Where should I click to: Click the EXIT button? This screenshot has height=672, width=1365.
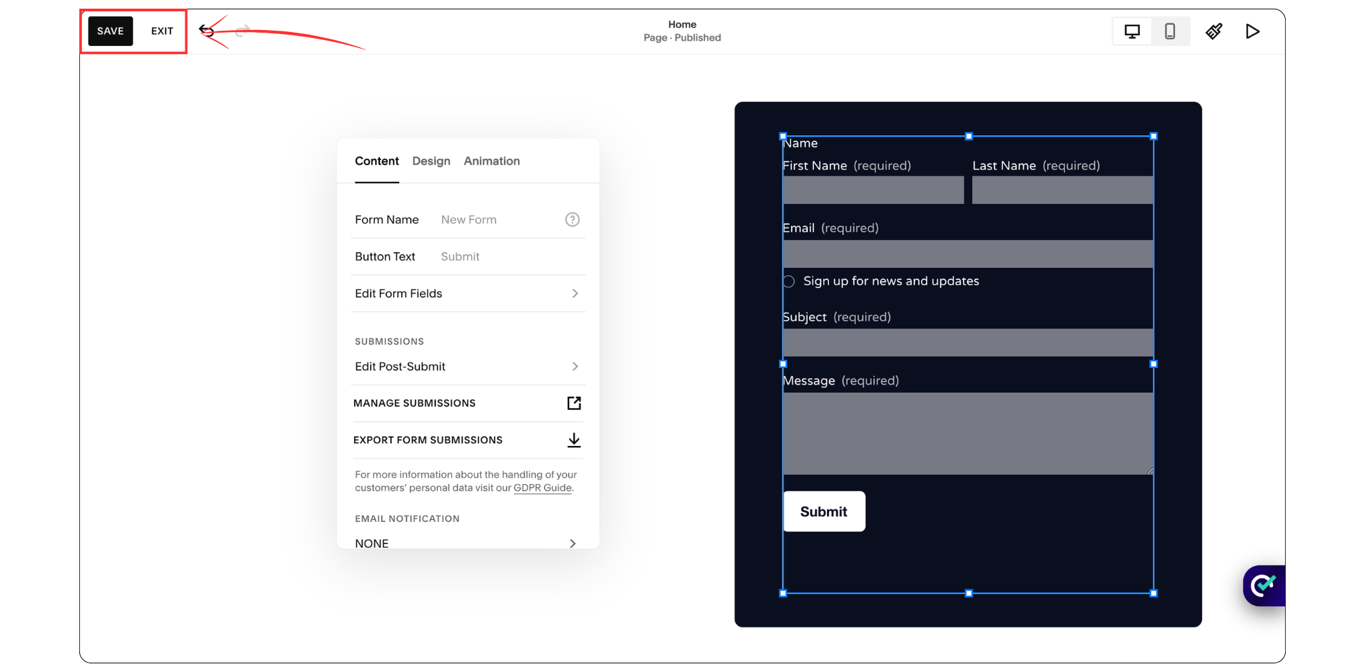point(162,31)
